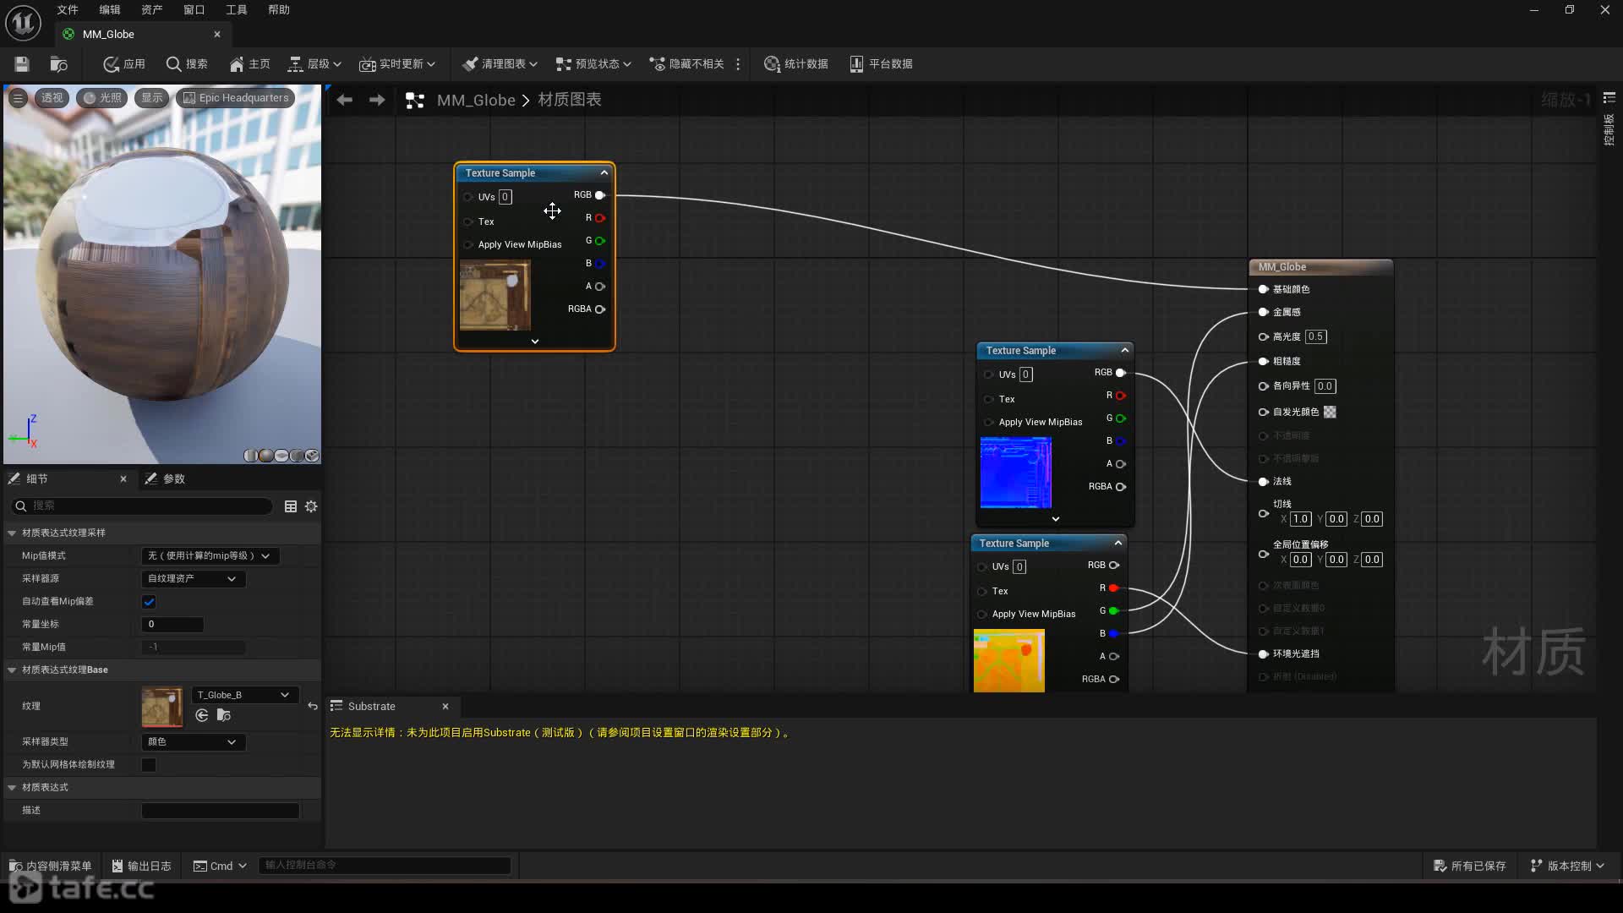Open the 内容侧滑菜单 content drawer

(x=50, y=866)
